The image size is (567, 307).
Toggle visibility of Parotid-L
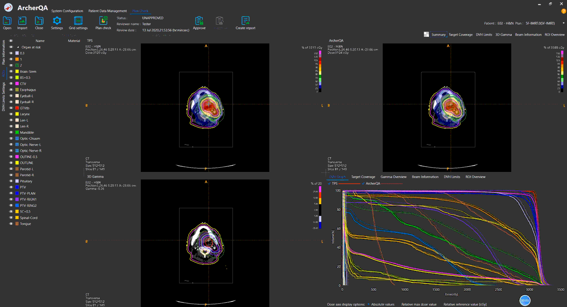coord(11,169)
